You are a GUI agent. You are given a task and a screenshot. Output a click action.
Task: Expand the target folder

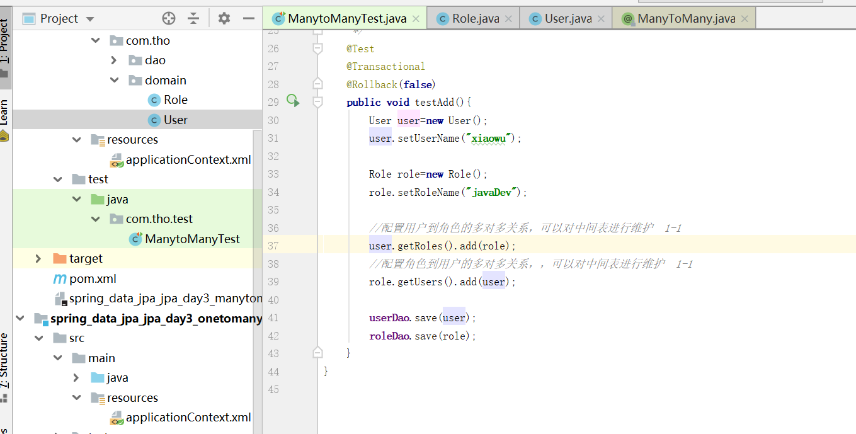point(38,258)
